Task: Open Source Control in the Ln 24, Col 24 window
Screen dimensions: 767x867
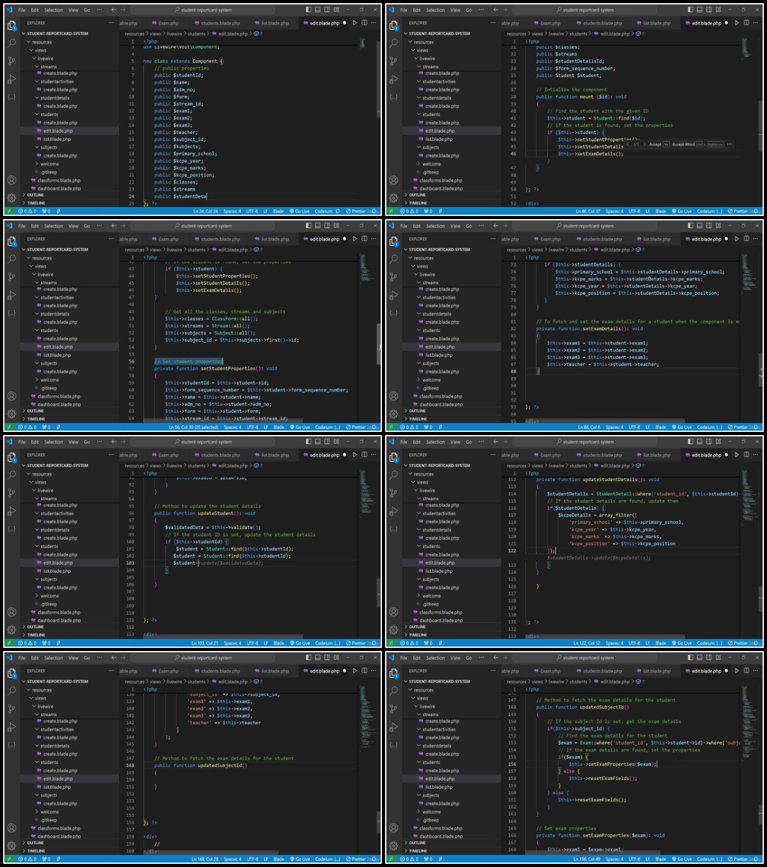Action: tap(11, 61)
